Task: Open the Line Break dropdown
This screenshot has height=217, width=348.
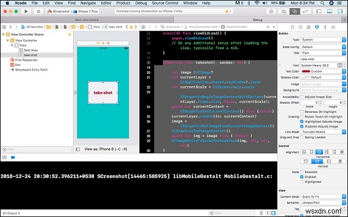Action: pos(323,132)
